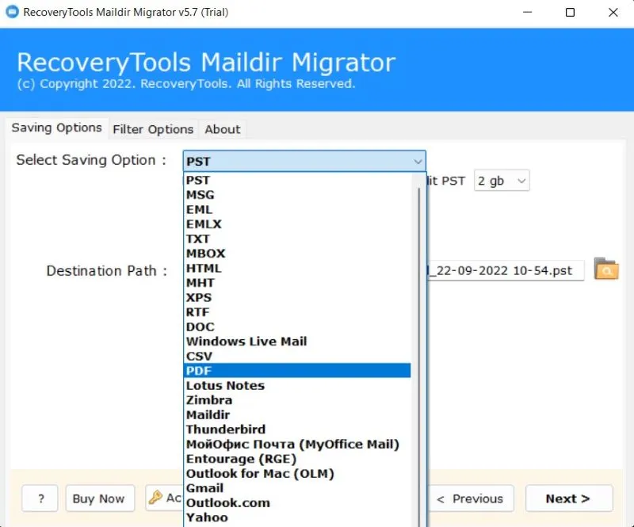Expand the split PST size dropdown

point(502,181)
